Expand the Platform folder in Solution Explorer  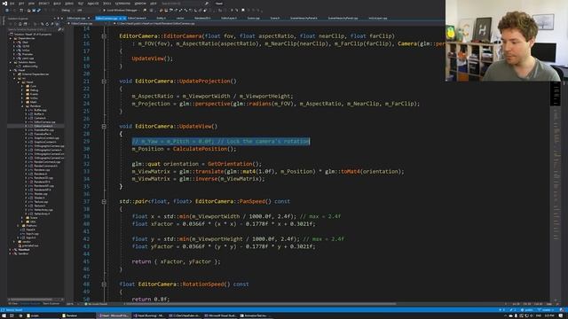(x=18, y=226)
